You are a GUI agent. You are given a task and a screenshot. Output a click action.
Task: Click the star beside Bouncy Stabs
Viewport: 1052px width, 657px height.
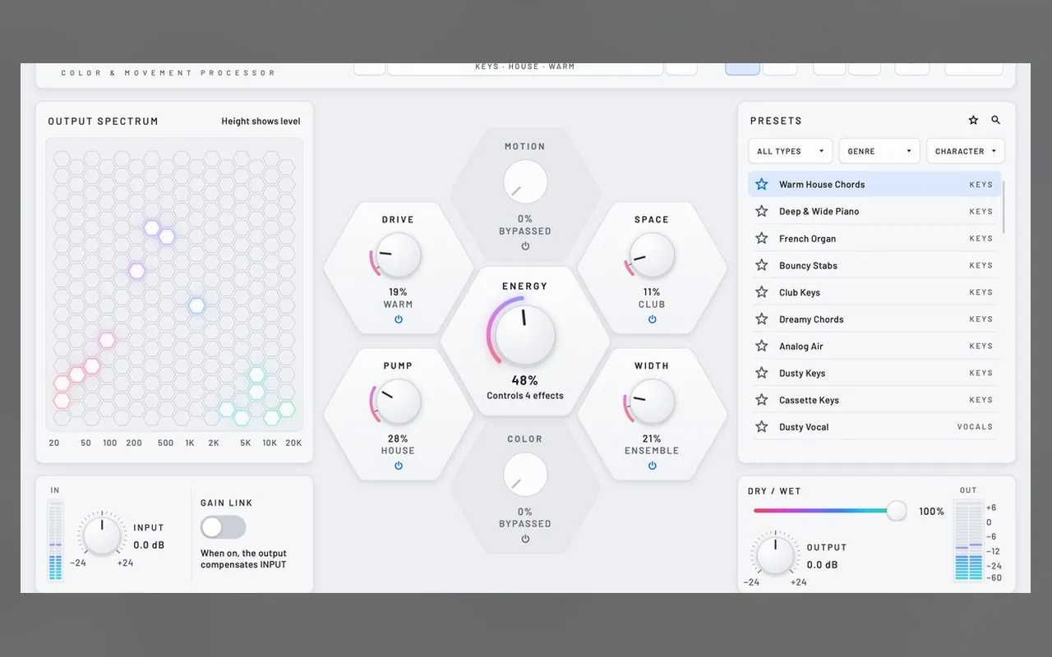click(x=762, y=265)
